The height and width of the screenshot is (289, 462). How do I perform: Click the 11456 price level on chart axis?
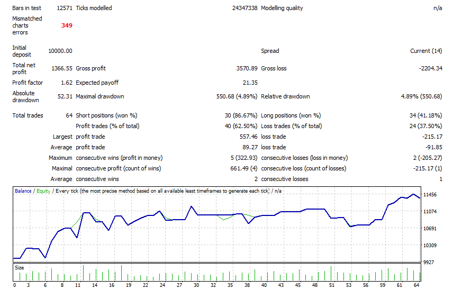click(431, 195)
